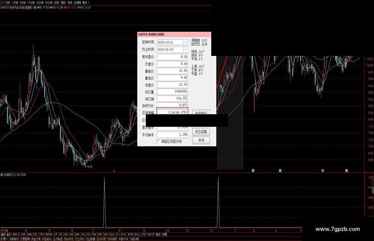Open the 主力轨迹 bottom tab
The width and height of the screenshot is (374, 241).
58,239
